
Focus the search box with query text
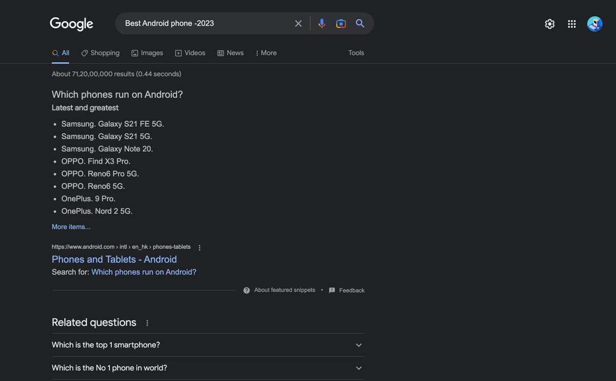[205, 24]
